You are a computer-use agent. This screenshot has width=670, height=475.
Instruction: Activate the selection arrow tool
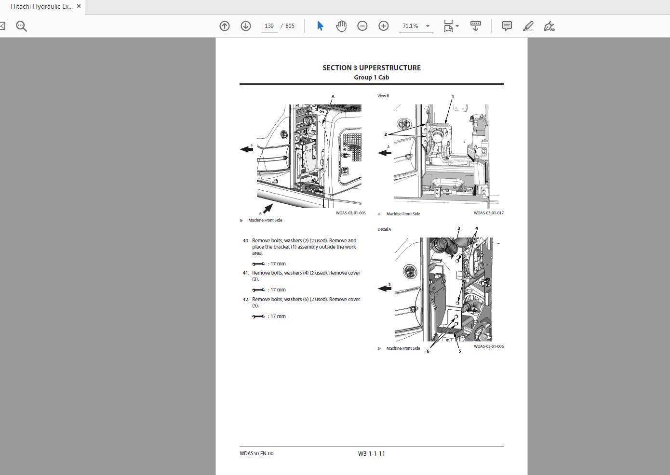click(x=320, y=26)
